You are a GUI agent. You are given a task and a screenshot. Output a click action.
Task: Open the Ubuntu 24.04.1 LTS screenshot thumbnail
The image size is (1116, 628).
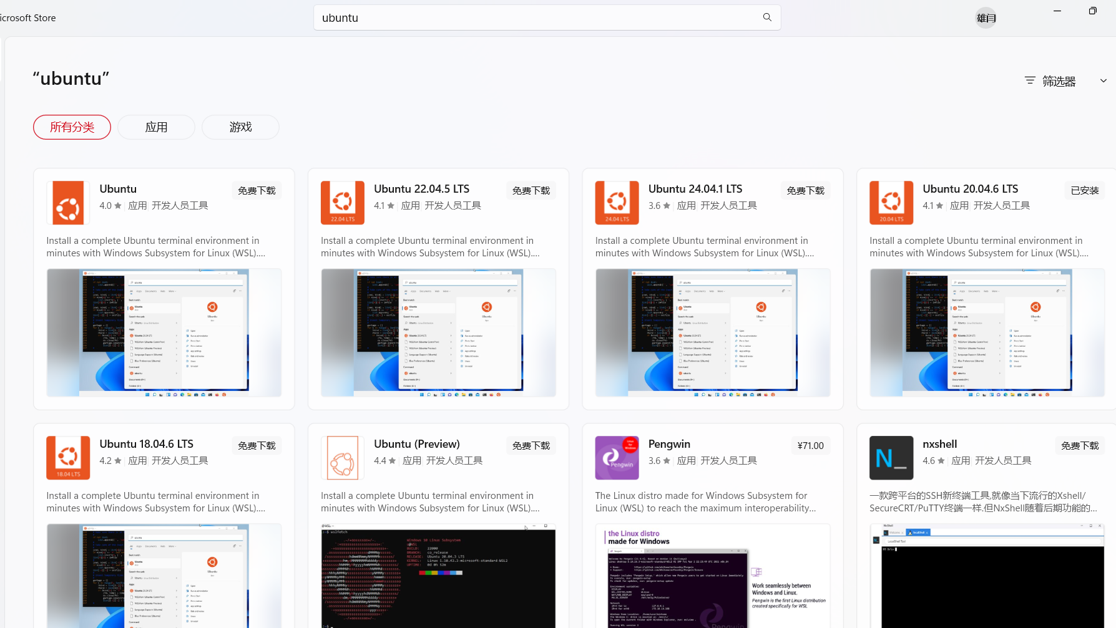click(x=713, y=332)
